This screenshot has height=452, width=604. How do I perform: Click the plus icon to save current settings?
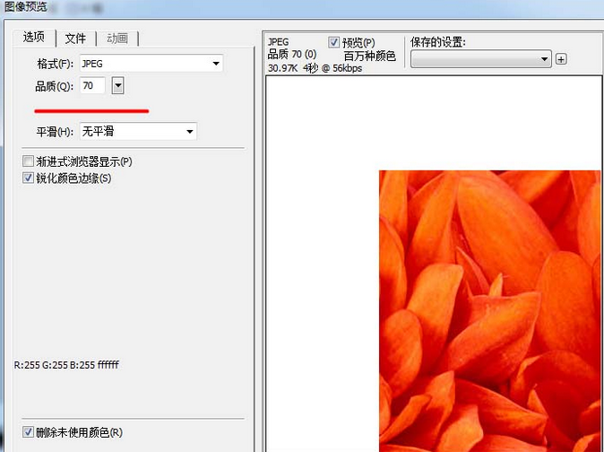562,59
